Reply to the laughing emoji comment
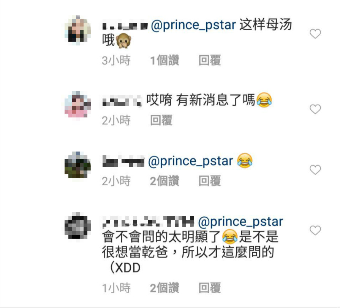The width and height of the screenshot is (340, 308). pyautogui.click(x=210, y=181)
